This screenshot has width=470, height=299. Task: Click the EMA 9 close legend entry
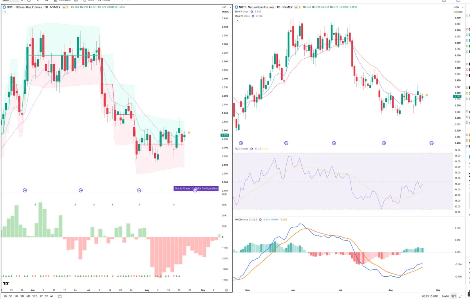242,12
